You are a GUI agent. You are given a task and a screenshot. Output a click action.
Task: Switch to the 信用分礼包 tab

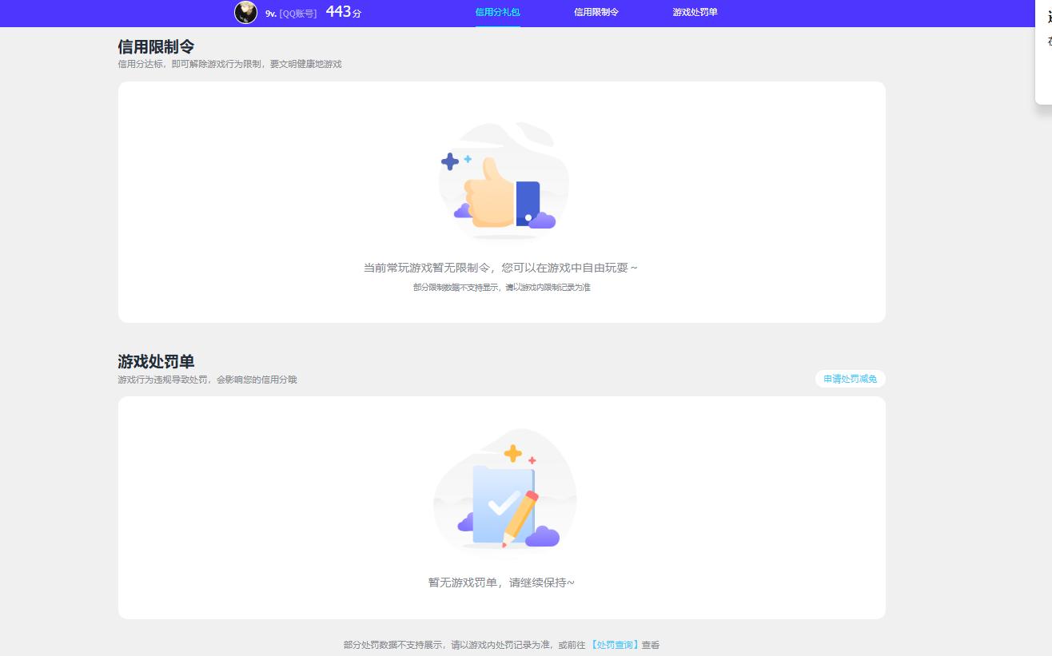click(x=498, y=13)
